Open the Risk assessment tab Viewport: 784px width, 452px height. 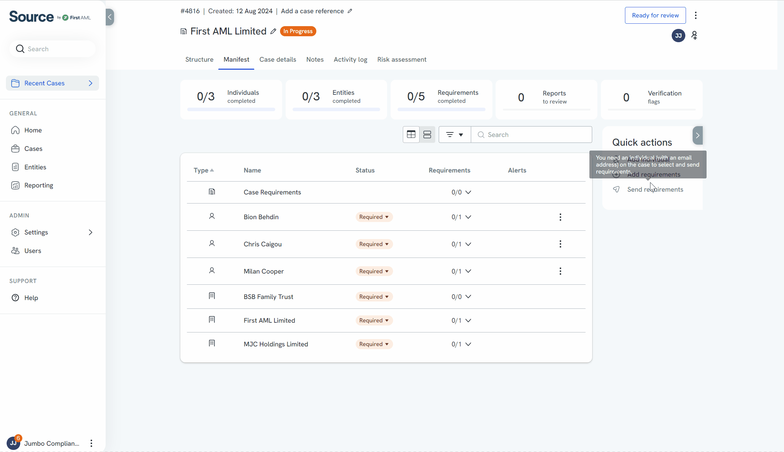pyautogui.click(x=401, y=60)
